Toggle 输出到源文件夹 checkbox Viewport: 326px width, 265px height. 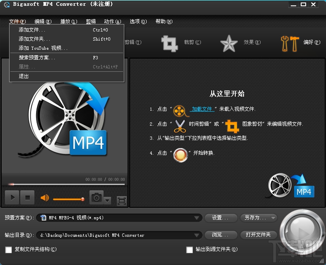coord(189,250)
